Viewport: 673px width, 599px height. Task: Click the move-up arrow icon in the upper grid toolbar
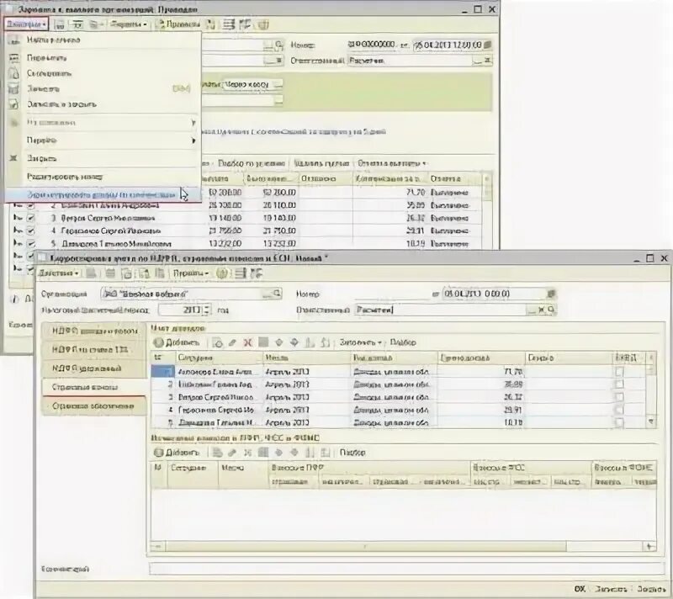click(278, 342)
